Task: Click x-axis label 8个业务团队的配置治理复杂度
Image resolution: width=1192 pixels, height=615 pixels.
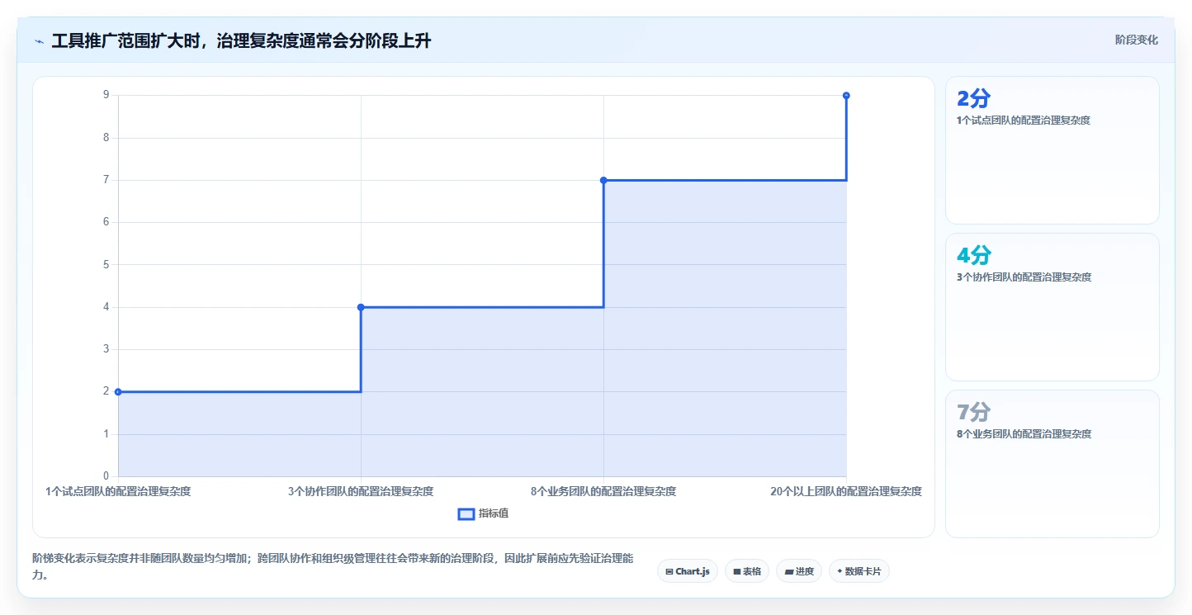Action: tap(603, 491)
